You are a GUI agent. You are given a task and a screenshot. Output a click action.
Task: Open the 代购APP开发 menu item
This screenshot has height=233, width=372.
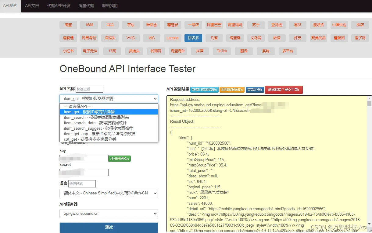59,6
